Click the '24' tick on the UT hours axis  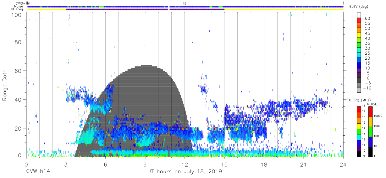pyautogui.click(x=343, y=165)
